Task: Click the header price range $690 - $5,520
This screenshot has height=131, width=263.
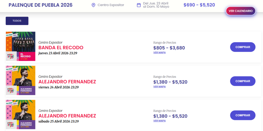Action: point(199,5)
